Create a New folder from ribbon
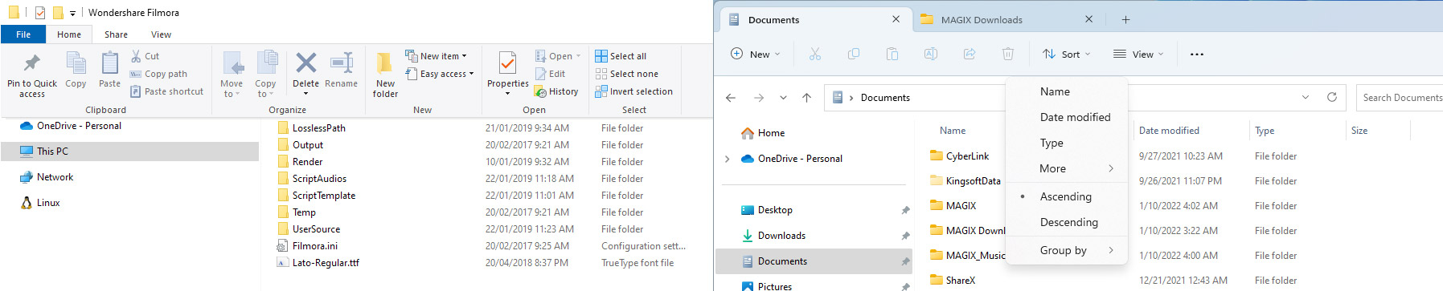 385,75
